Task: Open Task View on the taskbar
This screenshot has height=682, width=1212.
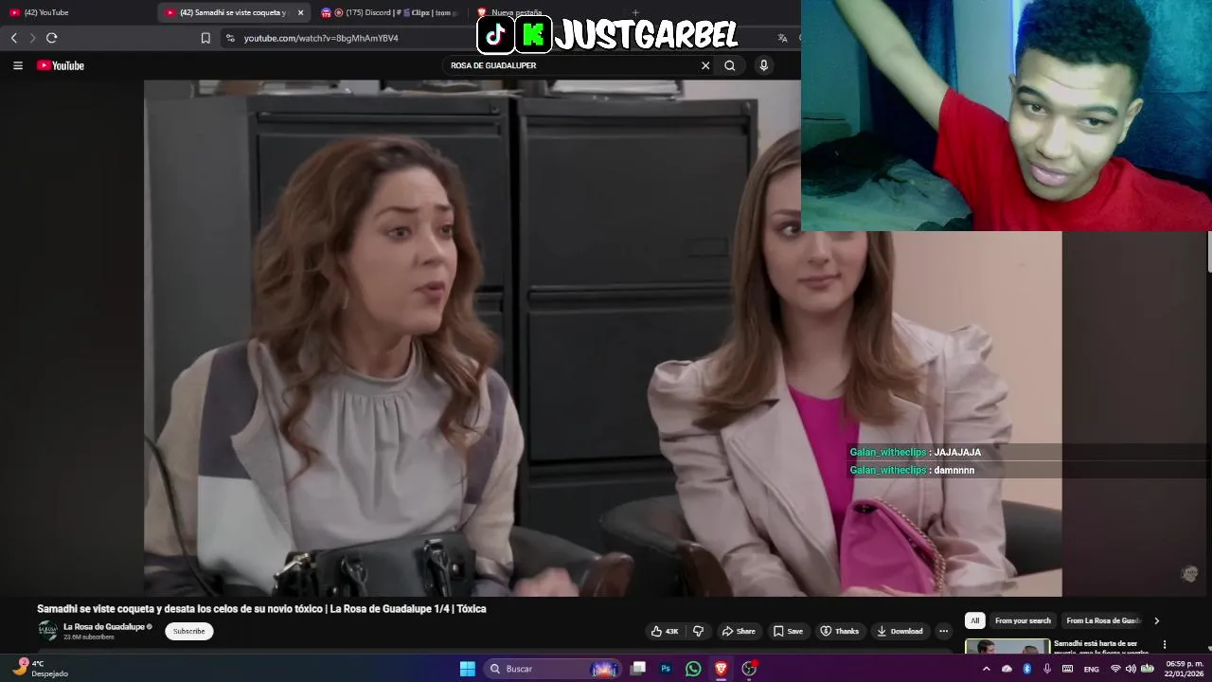Action: pos(638,669)
